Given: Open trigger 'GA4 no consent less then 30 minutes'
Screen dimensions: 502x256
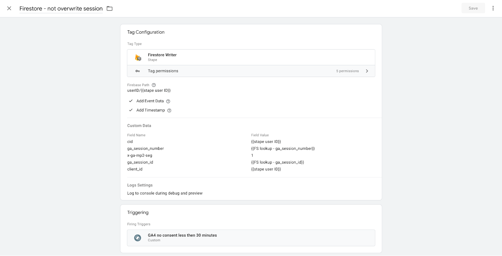Looking at the screenshot, I should 251,238.
